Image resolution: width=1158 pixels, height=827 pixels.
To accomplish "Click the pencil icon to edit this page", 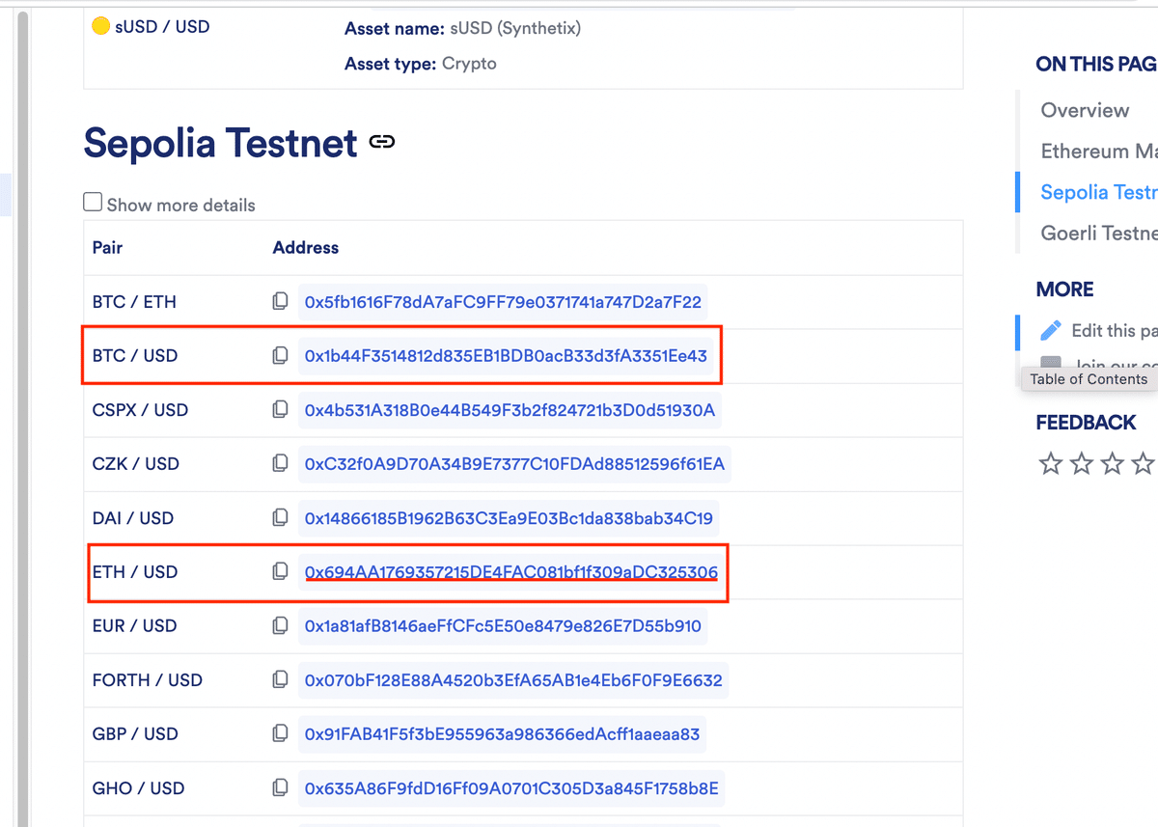I will coord(1051,330).
